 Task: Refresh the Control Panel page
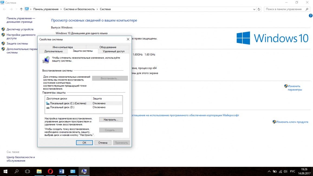[x=259, y=9]
